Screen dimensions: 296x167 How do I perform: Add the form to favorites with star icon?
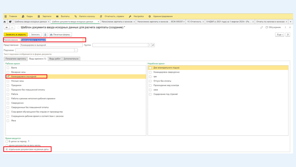point(18,27)
